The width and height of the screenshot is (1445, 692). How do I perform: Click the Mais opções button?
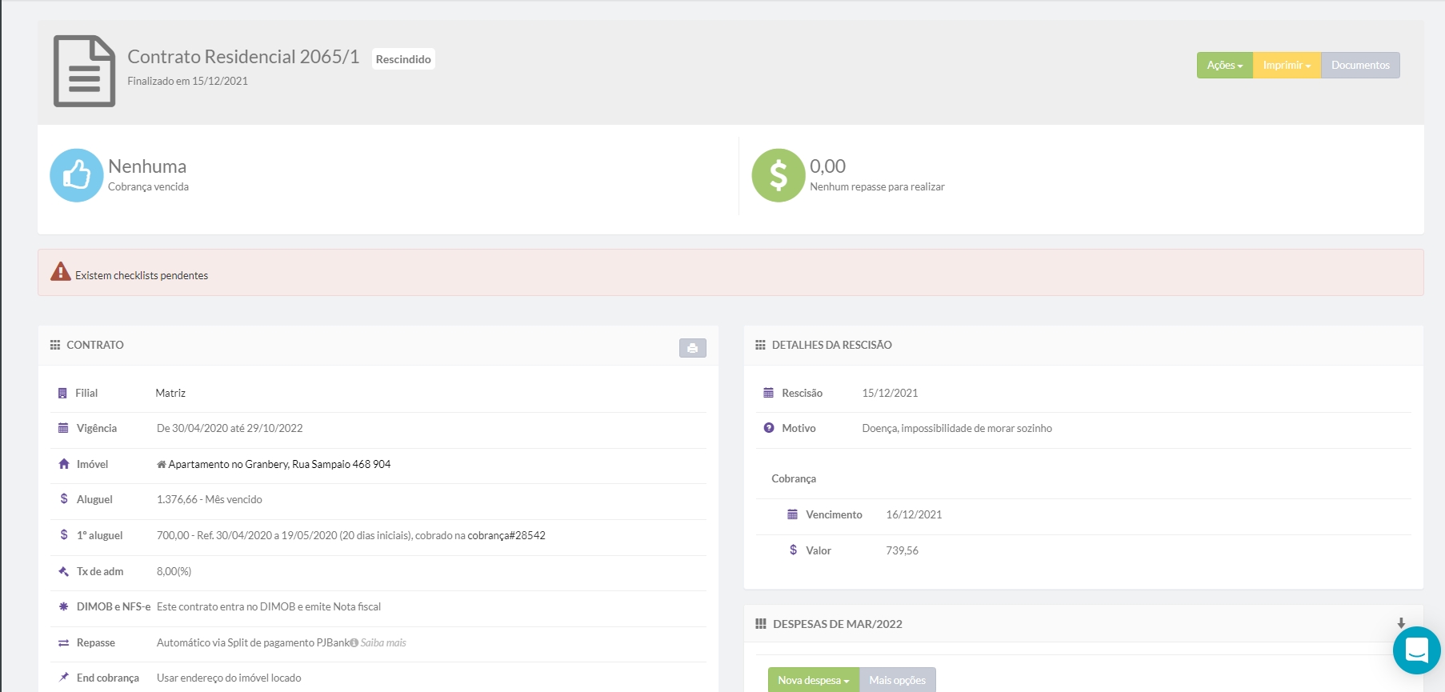pyautogui.click(x=897, y=680)
